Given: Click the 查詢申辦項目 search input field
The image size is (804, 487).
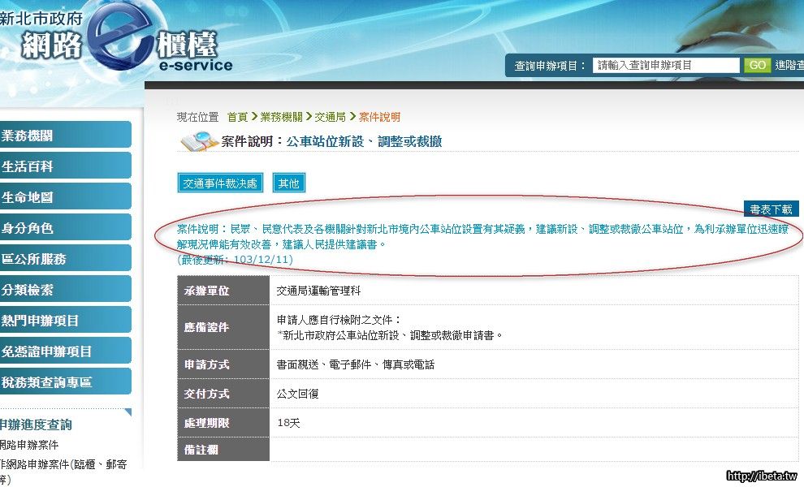Looking at the screenshot, I should pyautogui.click(x=665, y=66).
